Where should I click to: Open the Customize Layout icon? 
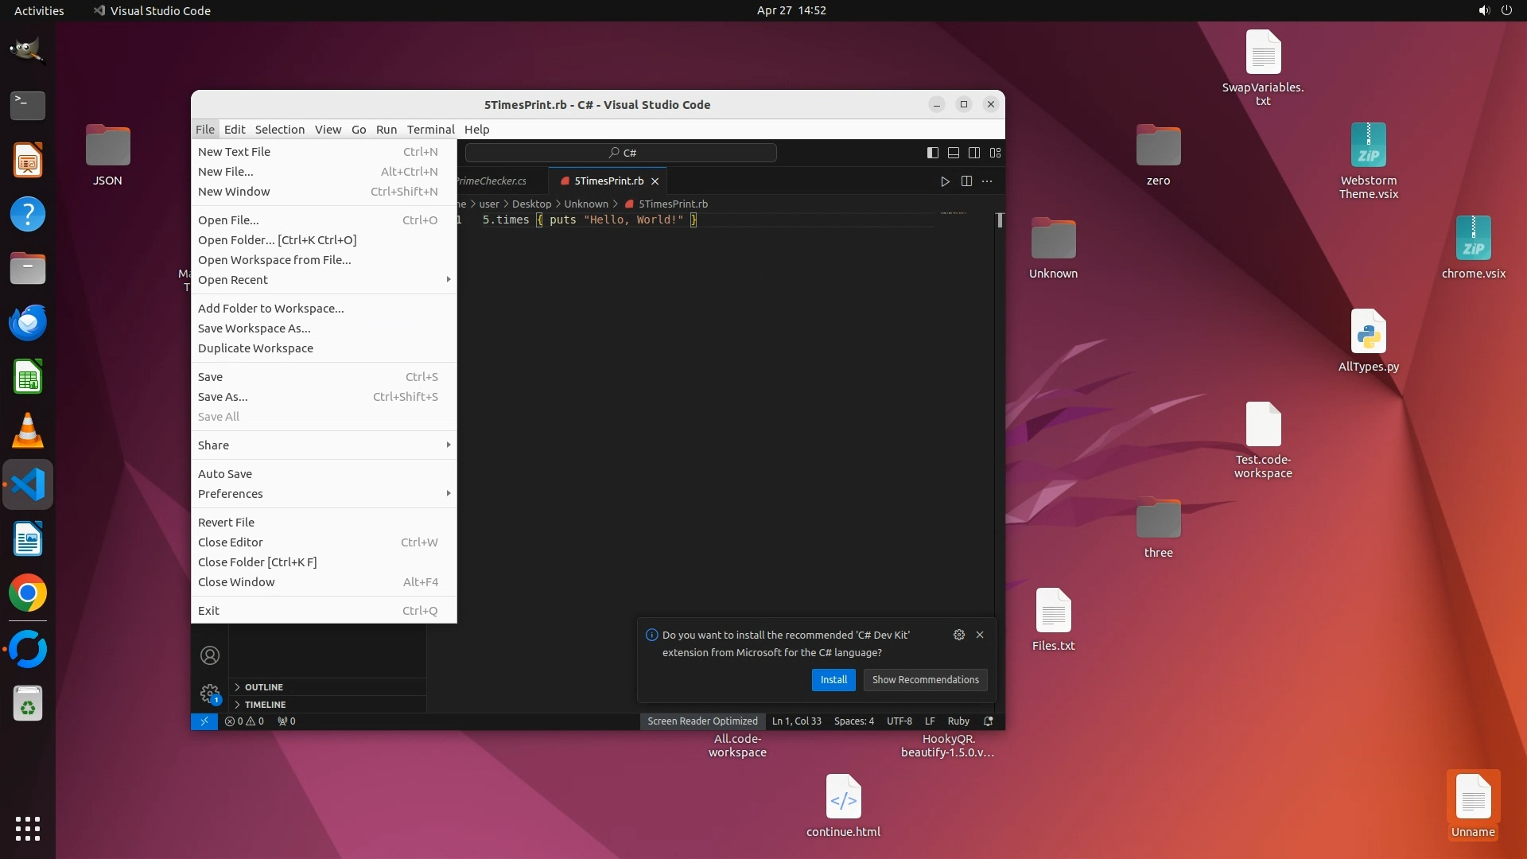pyautogui.click(x=995, y=153)
